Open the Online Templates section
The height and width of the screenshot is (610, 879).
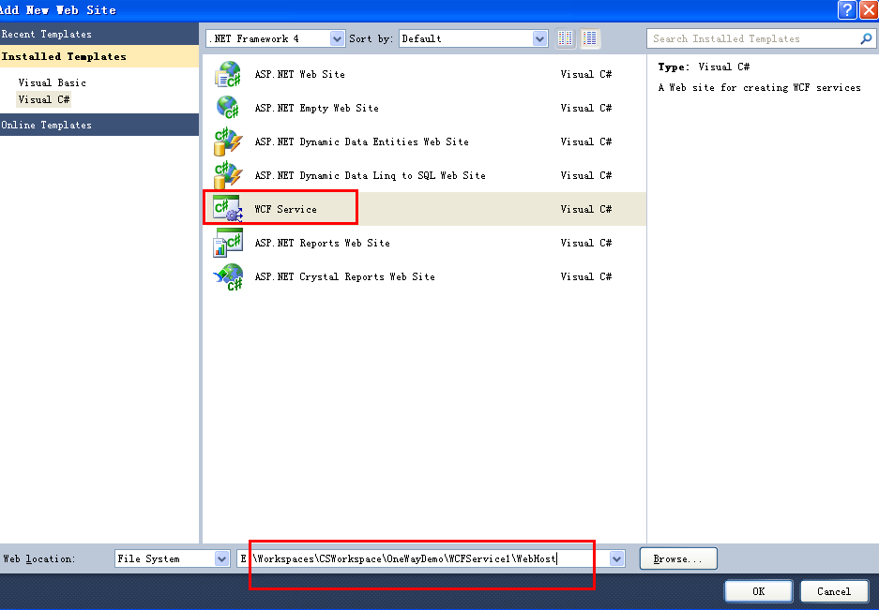point(47,125)
